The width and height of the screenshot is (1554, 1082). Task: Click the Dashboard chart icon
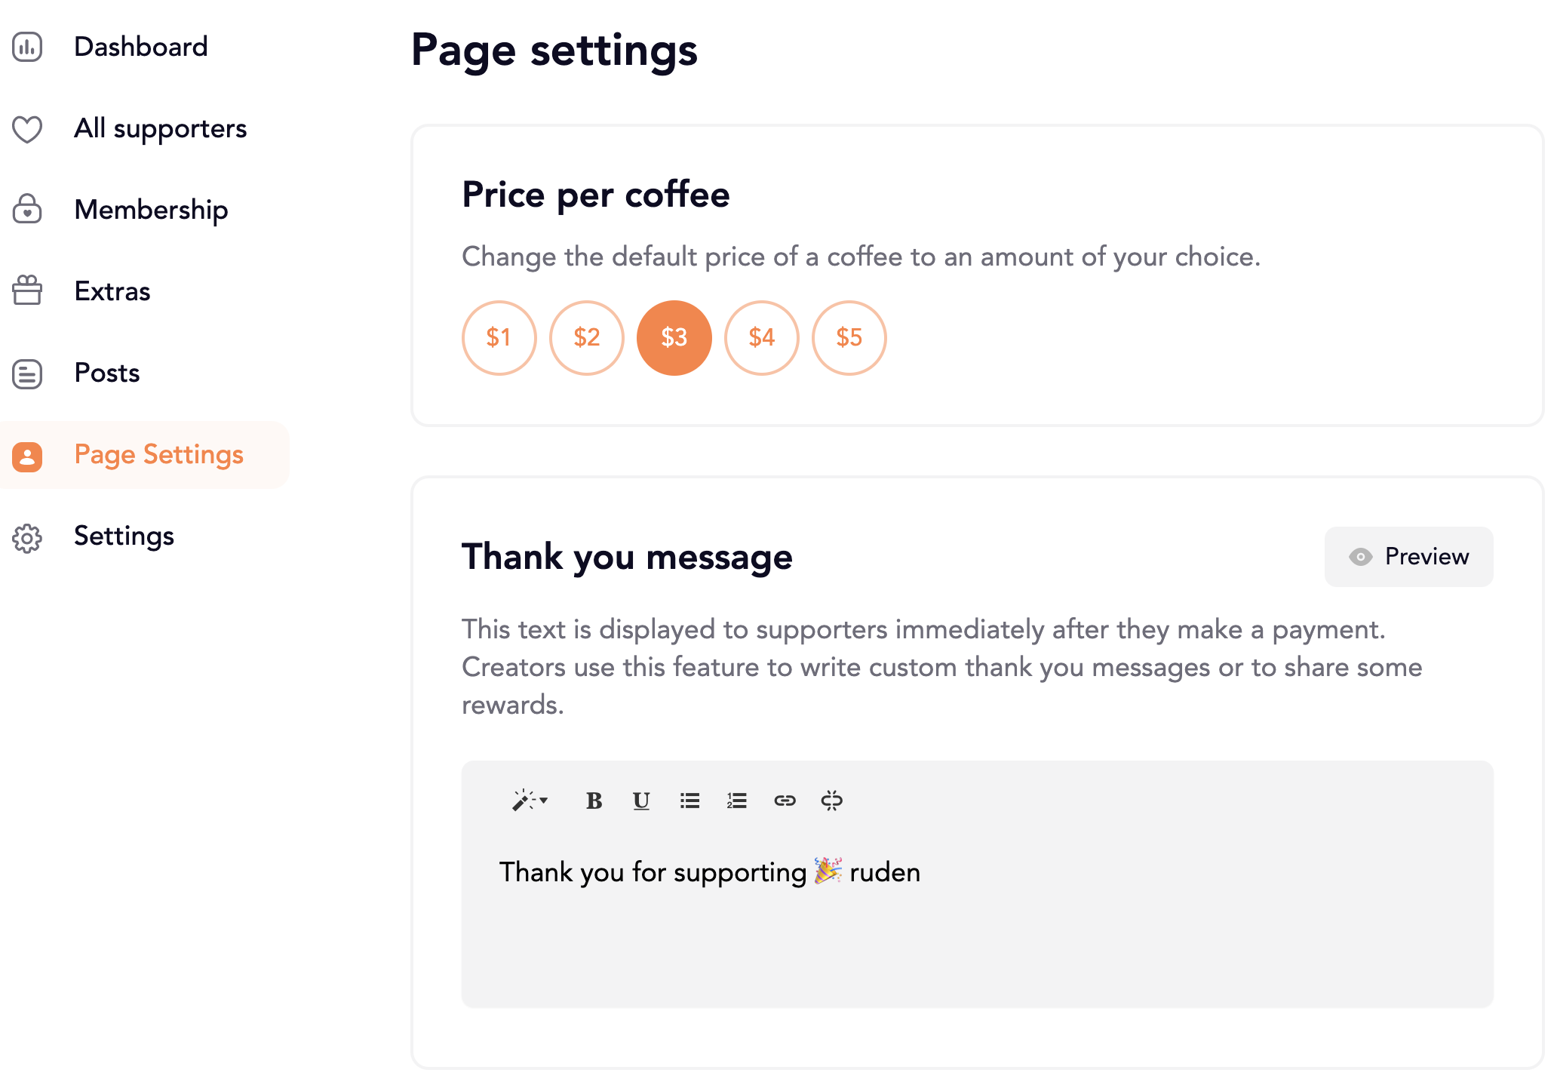point(27,47)
